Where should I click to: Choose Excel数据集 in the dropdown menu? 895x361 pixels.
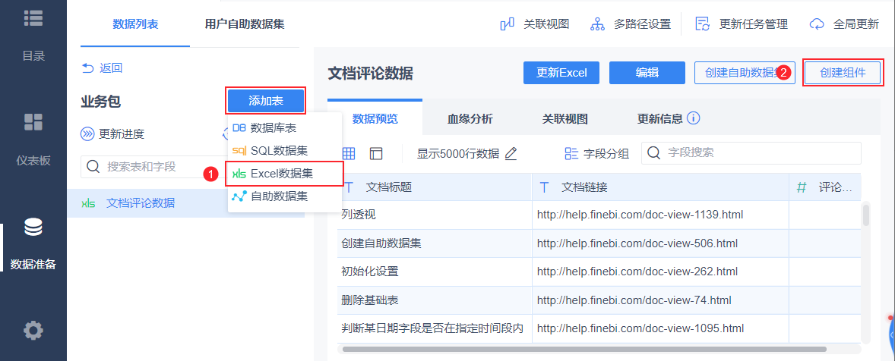[282, 173]
